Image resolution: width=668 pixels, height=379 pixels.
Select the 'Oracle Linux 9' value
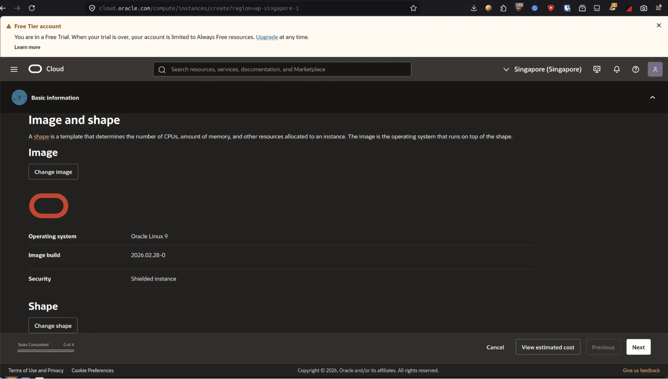(x=149, y=236)
